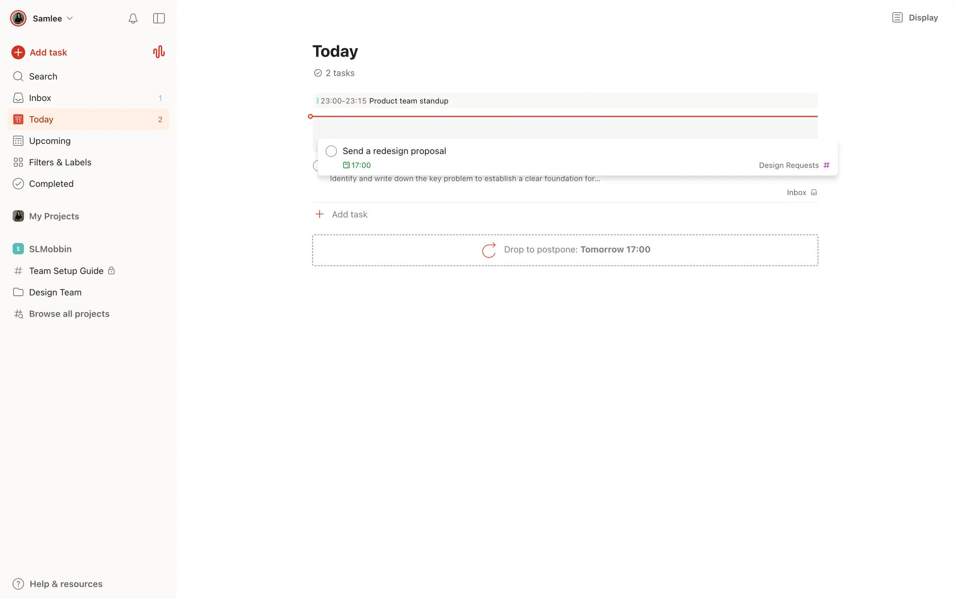Toggle the sidebar panel icon
The height and width of the screenshot is (599, 954).
(159, 18)
